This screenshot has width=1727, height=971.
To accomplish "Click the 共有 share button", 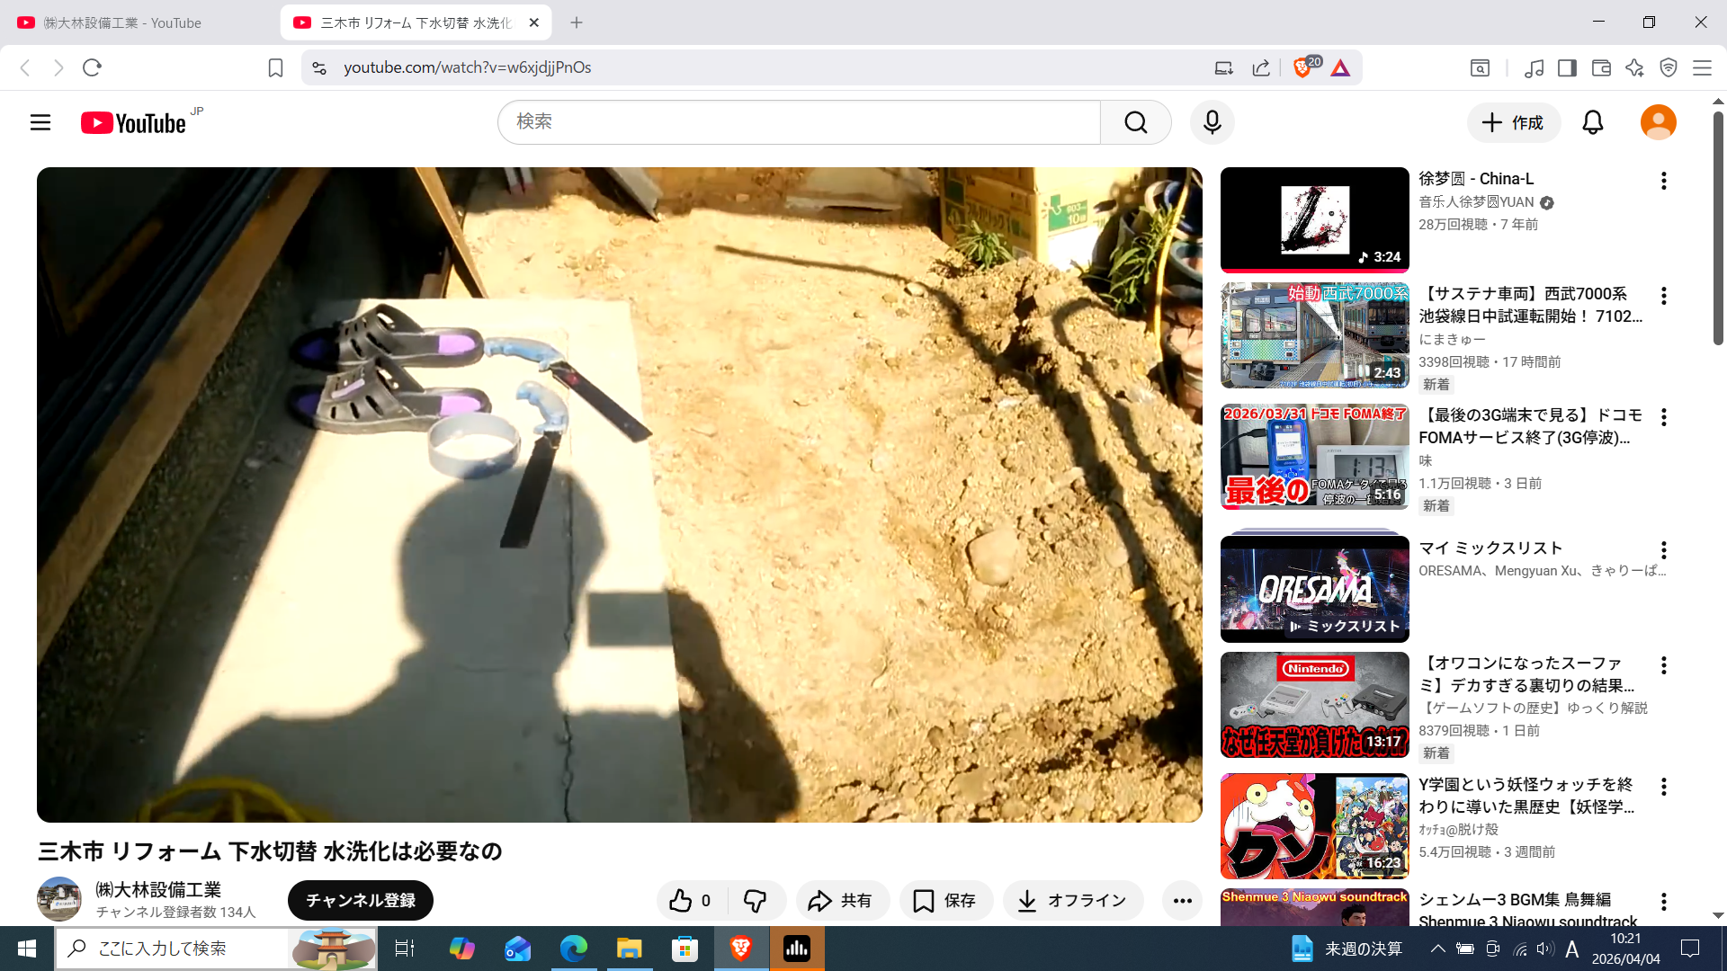I will pyautogui.click(x=842, y=900).
